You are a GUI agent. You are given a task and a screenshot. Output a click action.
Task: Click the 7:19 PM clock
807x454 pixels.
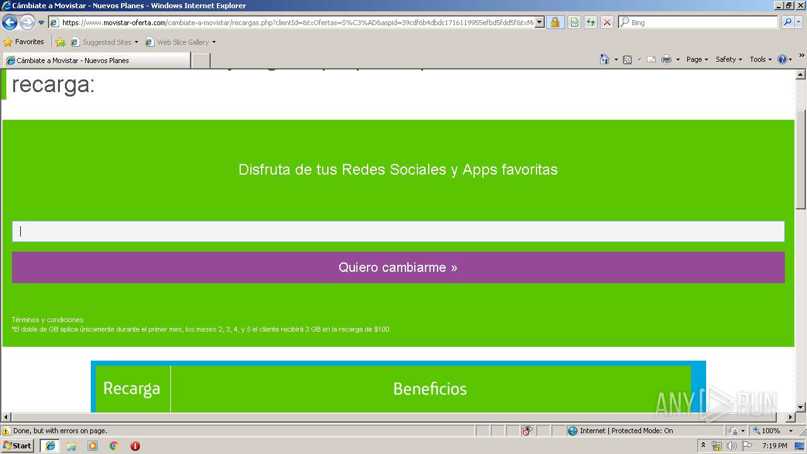774,446
